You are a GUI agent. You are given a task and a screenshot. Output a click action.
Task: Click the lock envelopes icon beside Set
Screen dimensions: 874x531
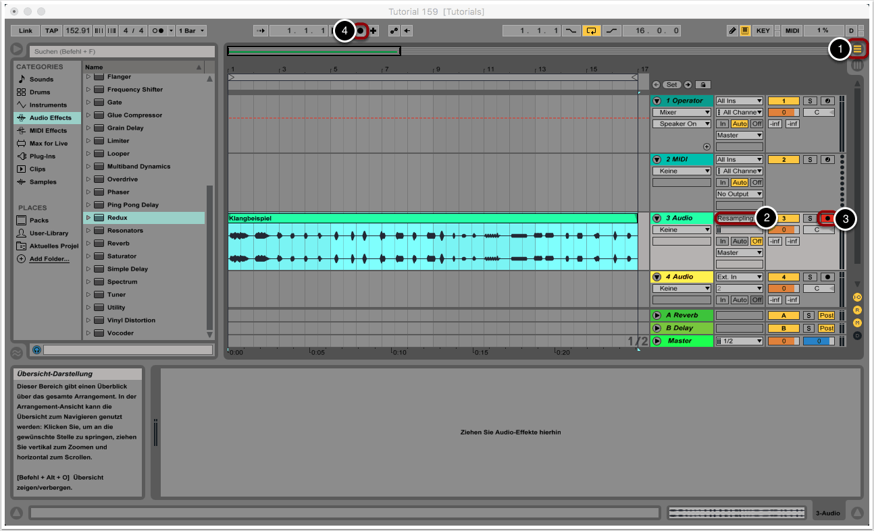point(703,85)
